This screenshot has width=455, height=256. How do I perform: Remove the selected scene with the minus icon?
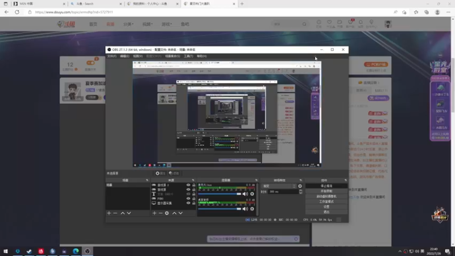115,213
